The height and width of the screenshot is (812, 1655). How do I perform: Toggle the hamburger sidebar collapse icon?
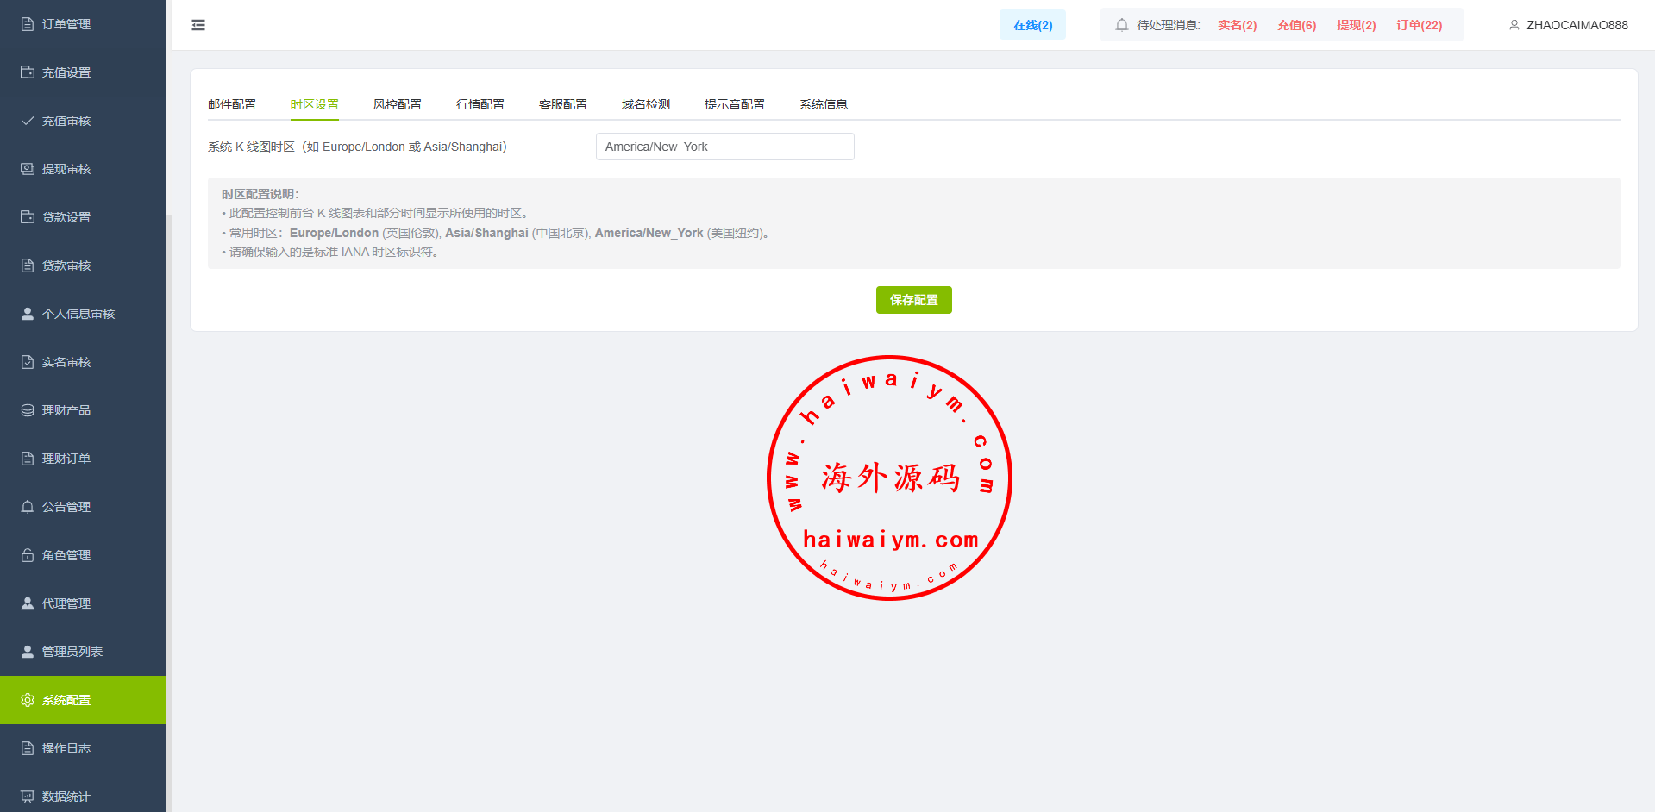(198, 25)
